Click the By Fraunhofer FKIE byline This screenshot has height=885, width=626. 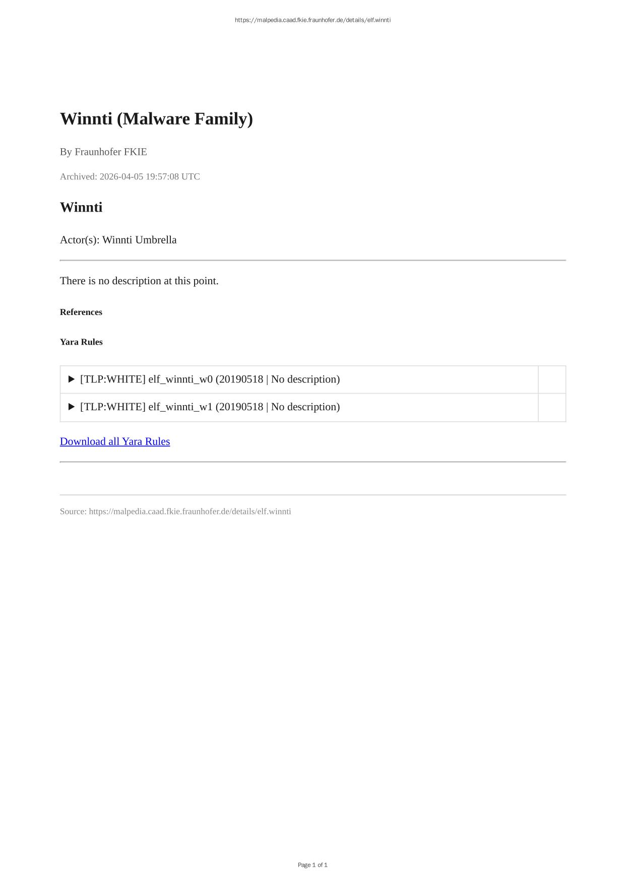pos(103,152)
